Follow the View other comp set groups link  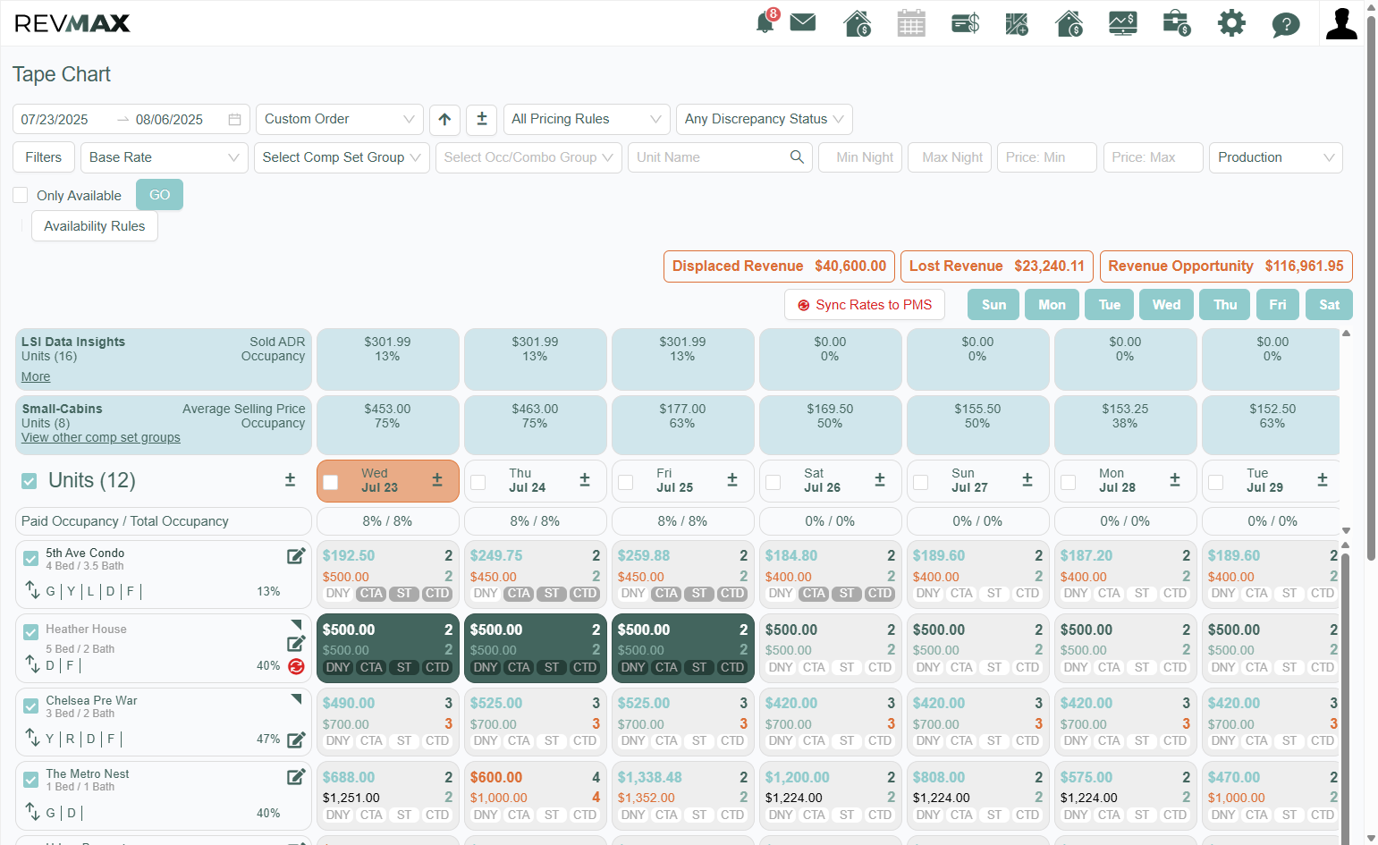(101, 437)
